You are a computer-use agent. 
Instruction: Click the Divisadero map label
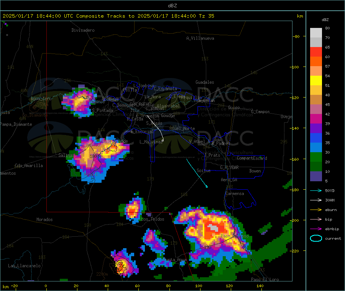83,30
